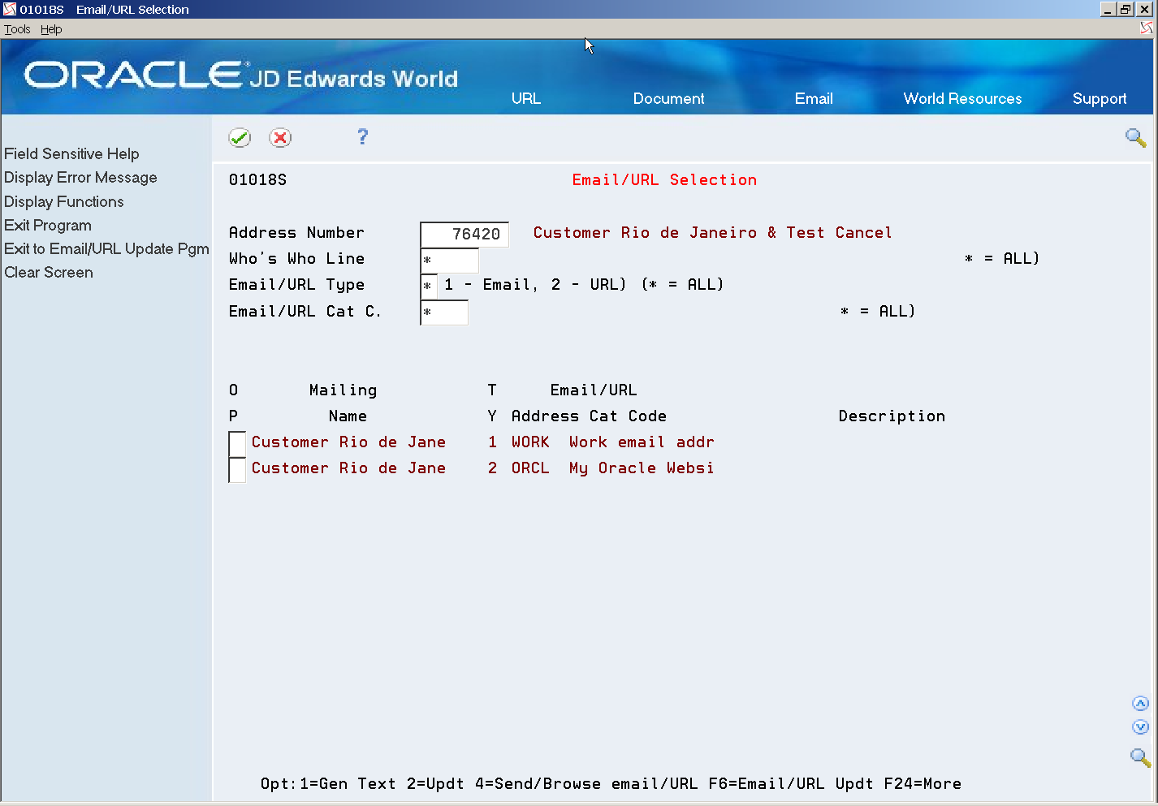Select Exit to Email/URL Update Pgm

point(106,248)
